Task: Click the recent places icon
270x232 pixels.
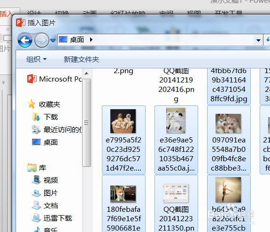Action: (x=36, y=129)
